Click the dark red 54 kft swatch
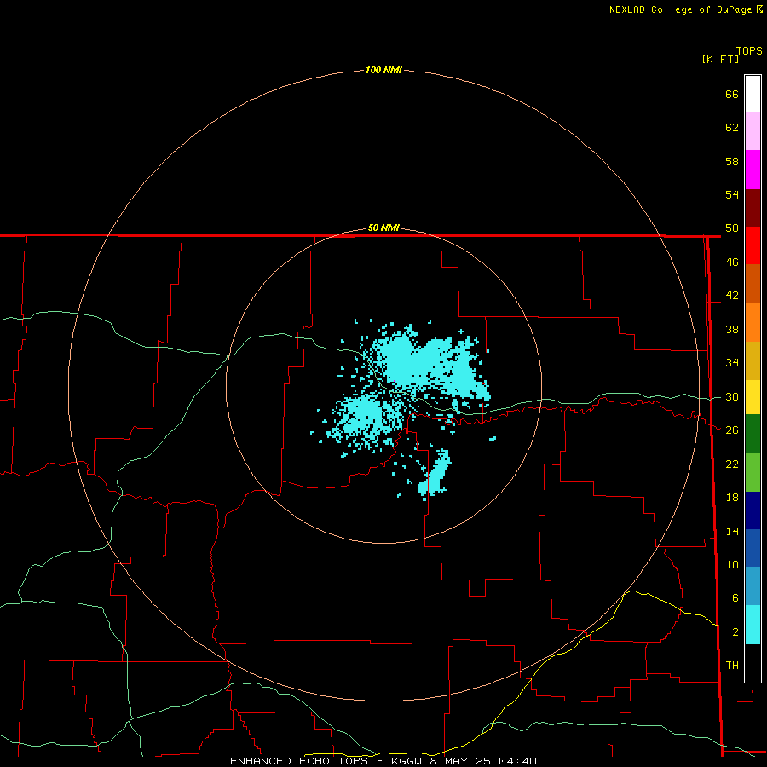The image size is (767, 767). coord(753,208)
